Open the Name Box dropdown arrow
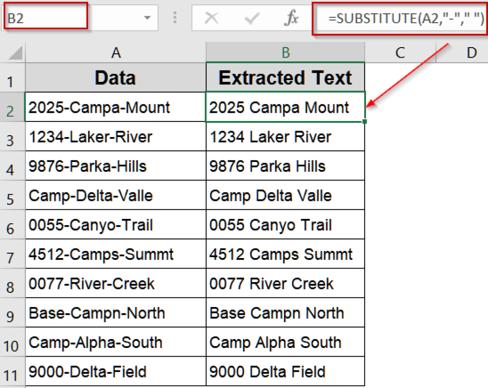The image size is (488, 388). 147,18
